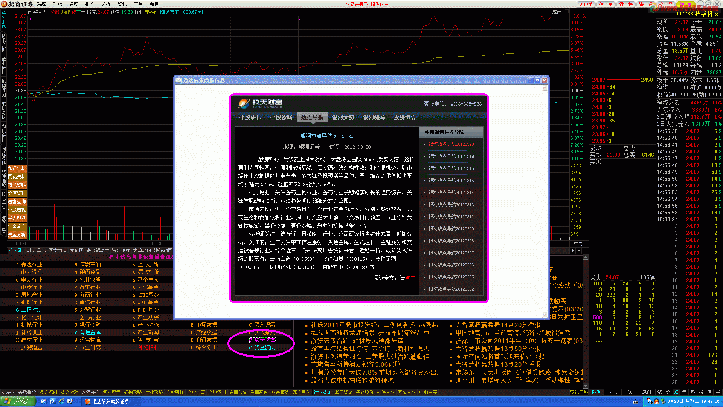
Task: Click the 流通市值 dropdown arrow in chart header
Action: 200,12
